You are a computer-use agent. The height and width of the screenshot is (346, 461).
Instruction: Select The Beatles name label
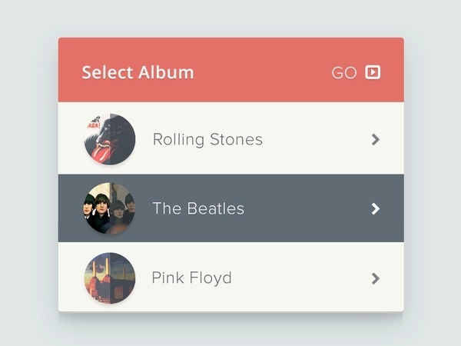[x=198, y=208]
